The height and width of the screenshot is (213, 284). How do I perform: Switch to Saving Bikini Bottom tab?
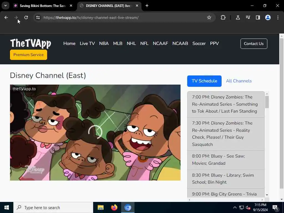pos(42,6)
